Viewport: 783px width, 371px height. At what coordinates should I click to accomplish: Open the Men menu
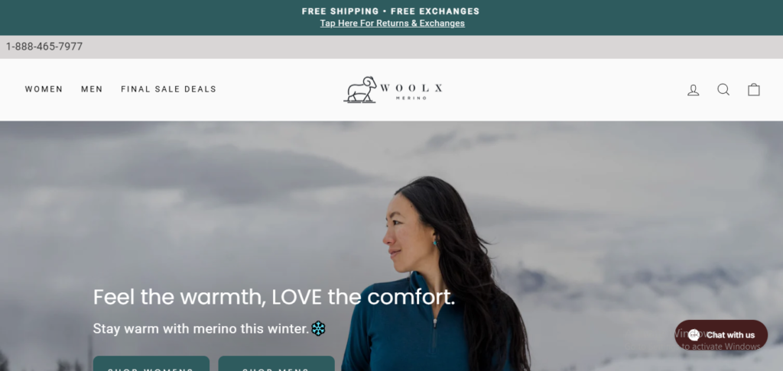point(92,89)
